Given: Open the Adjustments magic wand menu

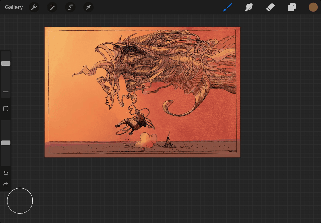Looking at the screenshot, I should click(52, 7).
